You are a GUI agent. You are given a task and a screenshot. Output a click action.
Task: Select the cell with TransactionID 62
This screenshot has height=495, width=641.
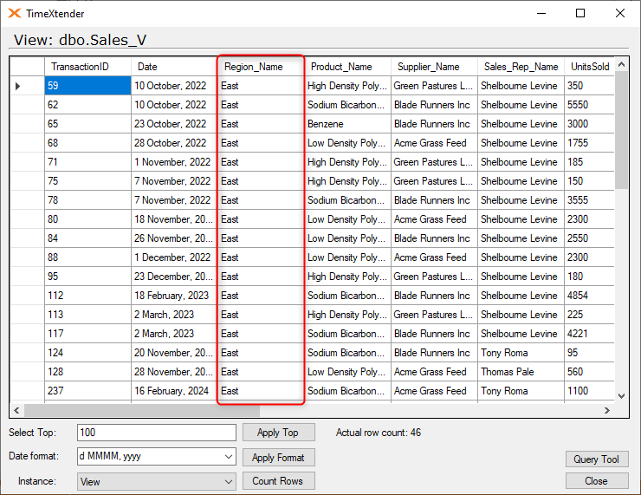(87, 105)
